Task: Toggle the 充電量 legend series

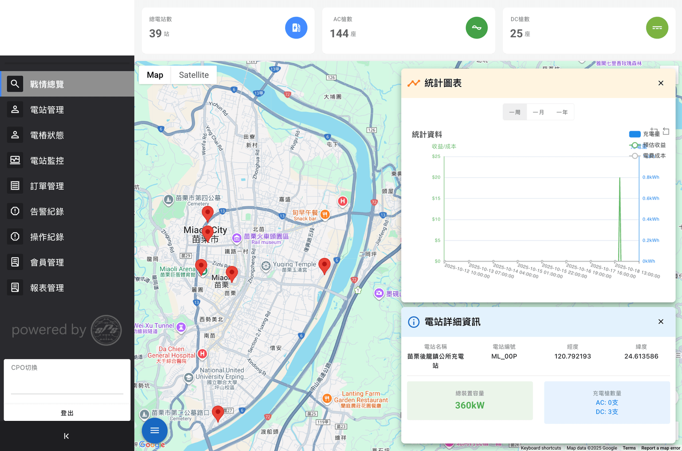Action: [644, 134]
